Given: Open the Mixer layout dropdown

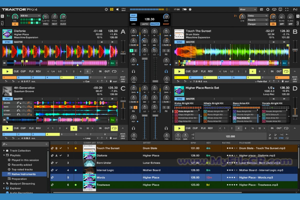Looking at the screenshot, I should [247, 10].
